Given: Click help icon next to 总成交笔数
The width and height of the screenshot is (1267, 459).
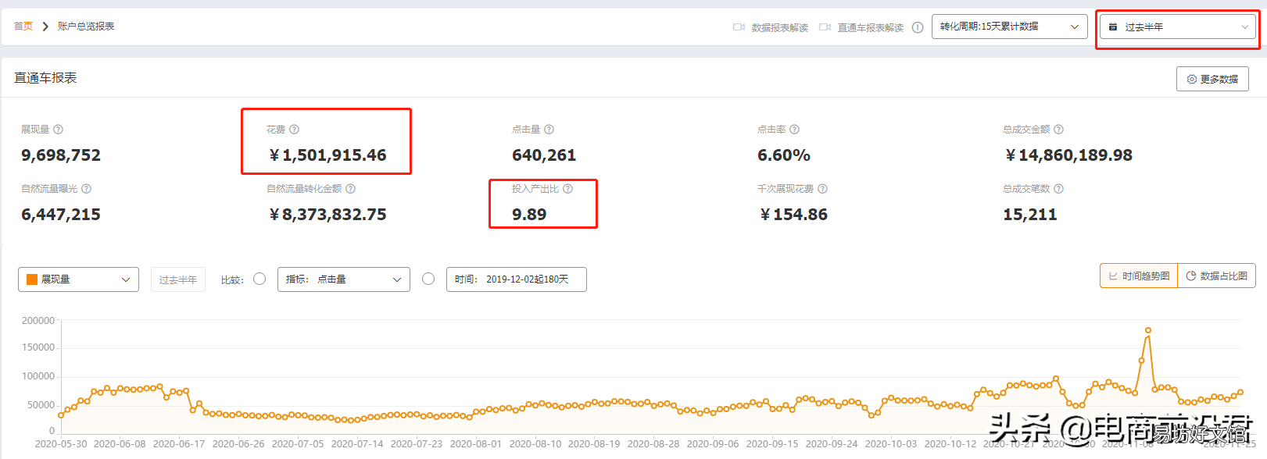Looking at the screenshot, I should (x=1058, y=189).
